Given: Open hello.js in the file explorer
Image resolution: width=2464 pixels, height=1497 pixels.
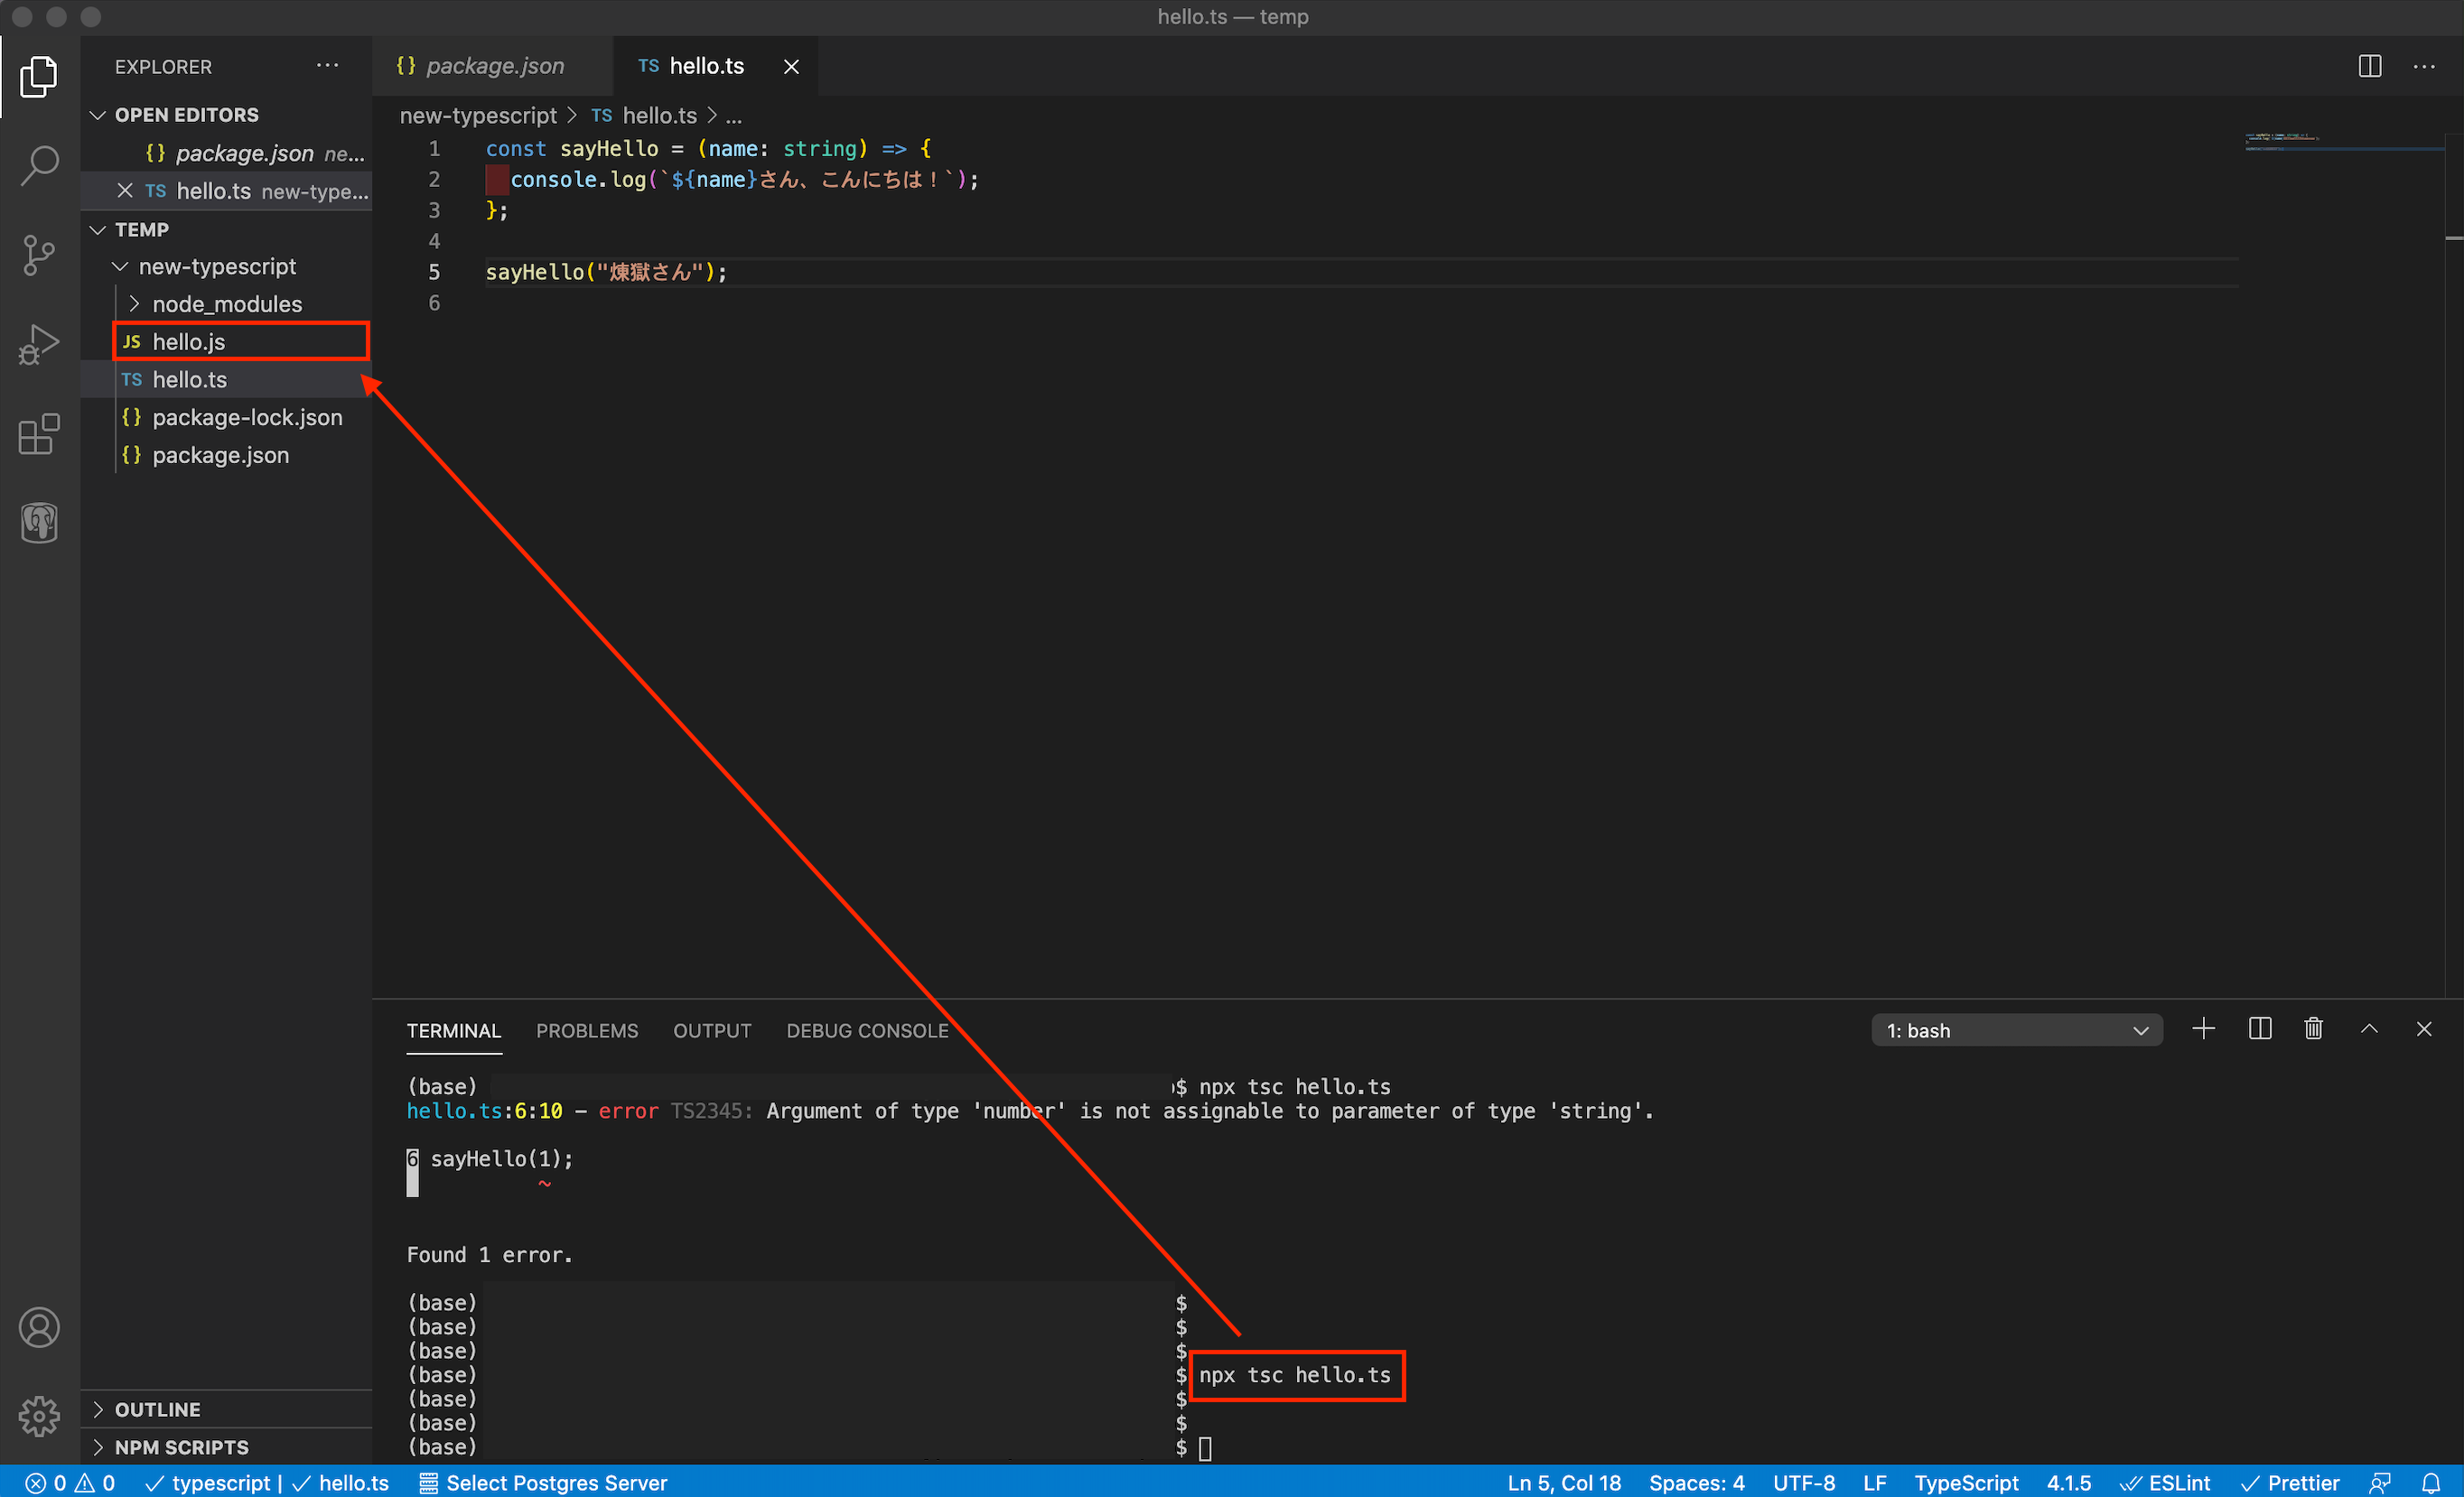Looking at the screenshot, I should tap(189, 342).
